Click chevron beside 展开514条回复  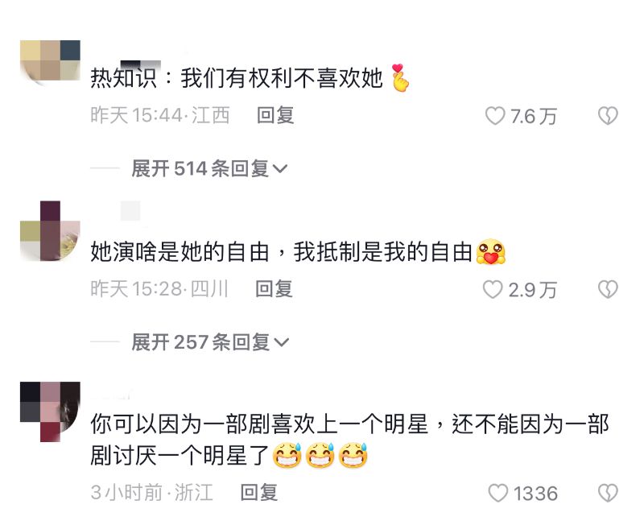click(x=280, y=169)
